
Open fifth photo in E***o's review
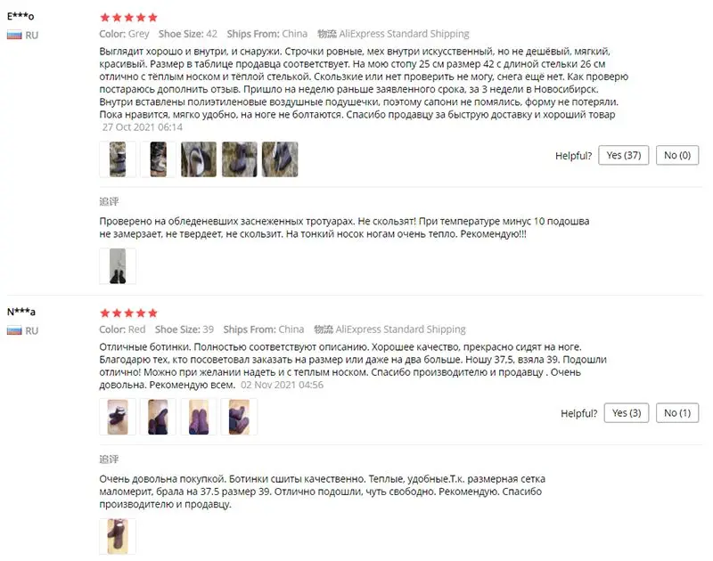point(280,159)
